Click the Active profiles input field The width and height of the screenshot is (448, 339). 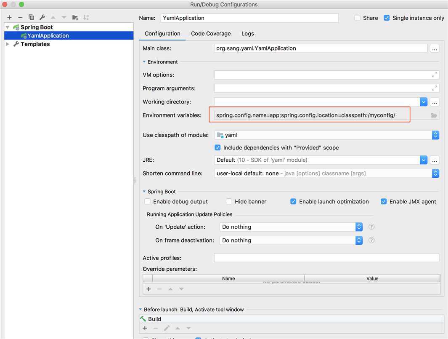pos(326,258)
